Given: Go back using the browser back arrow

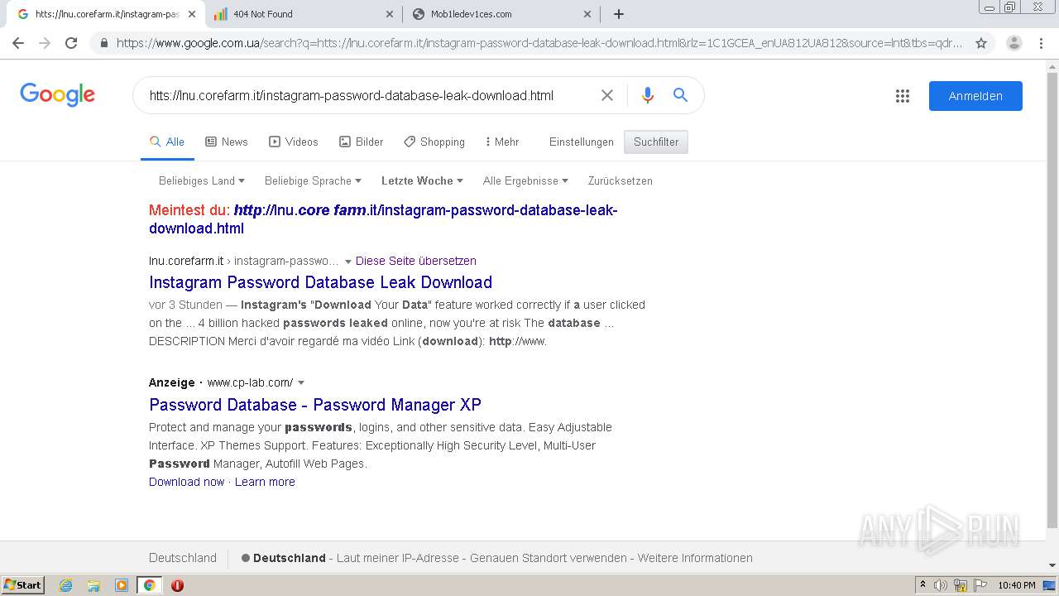Looking at the screenshot, I should tap(18, 43).
